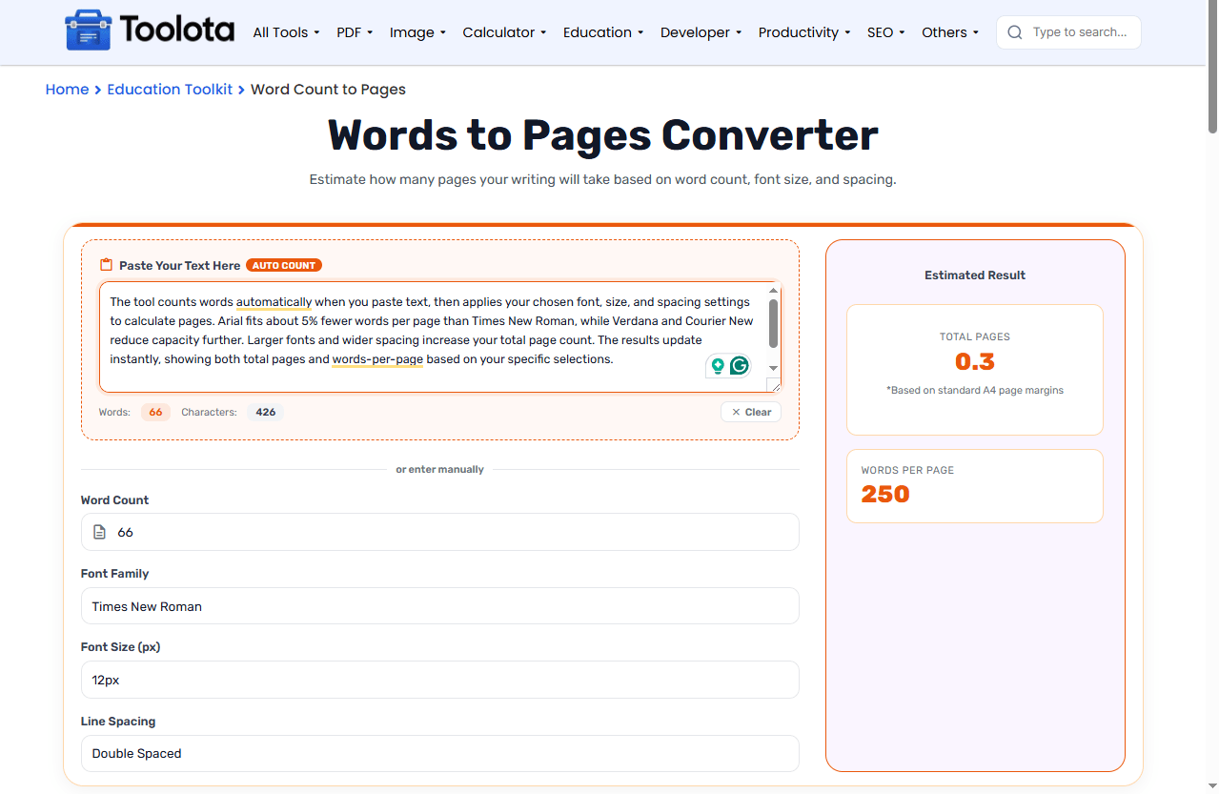Click the Words to Pages Converter heading
1219x794 pixels.
[x=603, y=134]
